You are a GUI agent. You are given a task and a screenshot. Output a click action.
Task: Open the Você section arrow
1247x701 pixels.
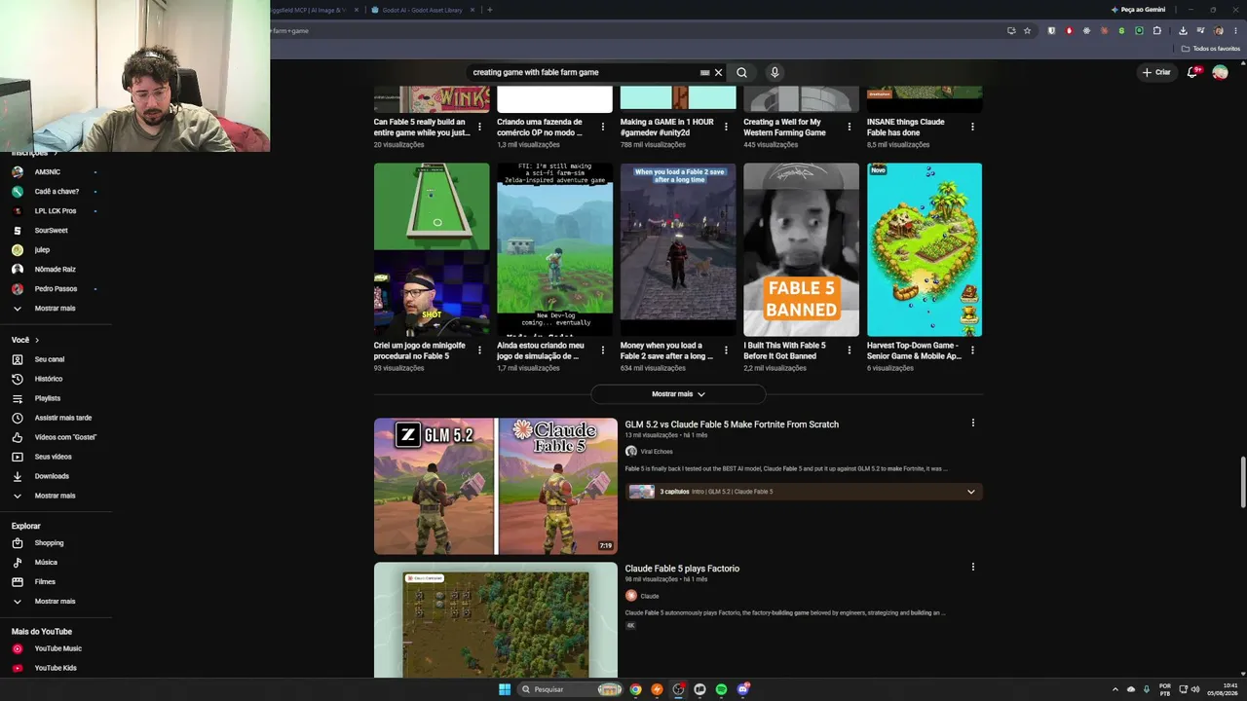pos(37,340)
